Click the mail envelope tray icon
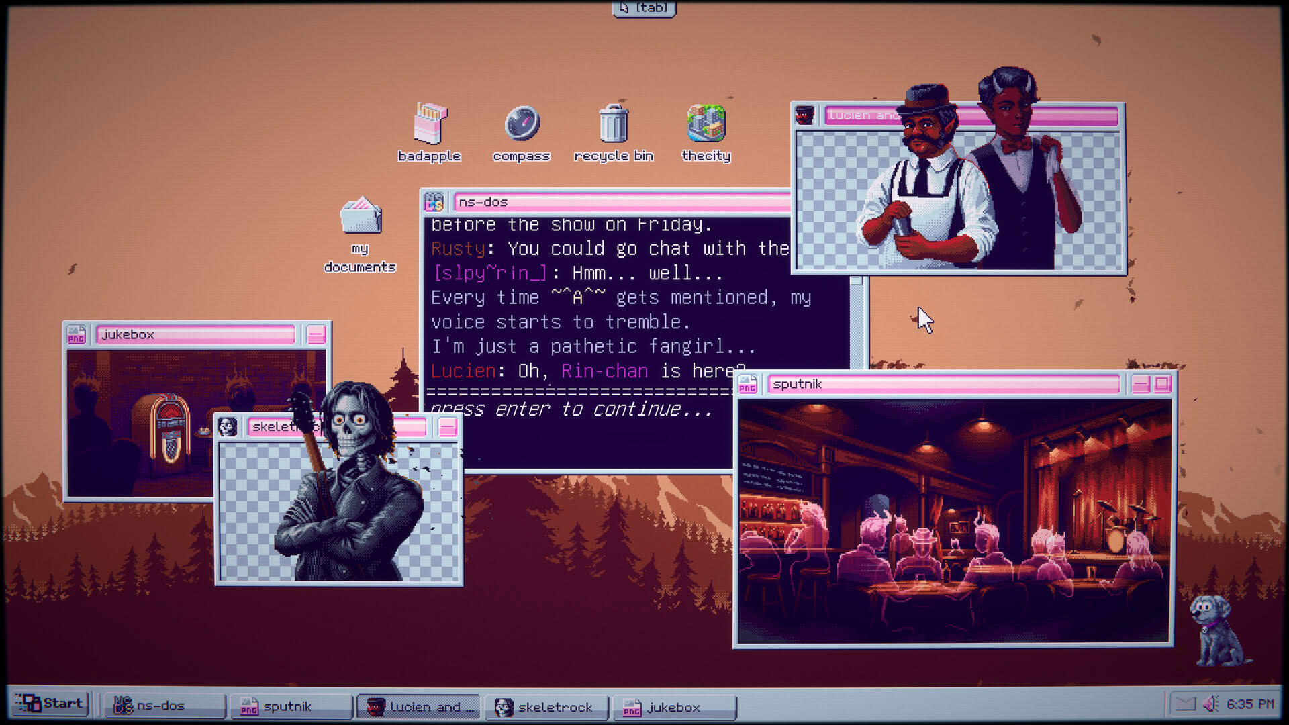 point(1186,704)
